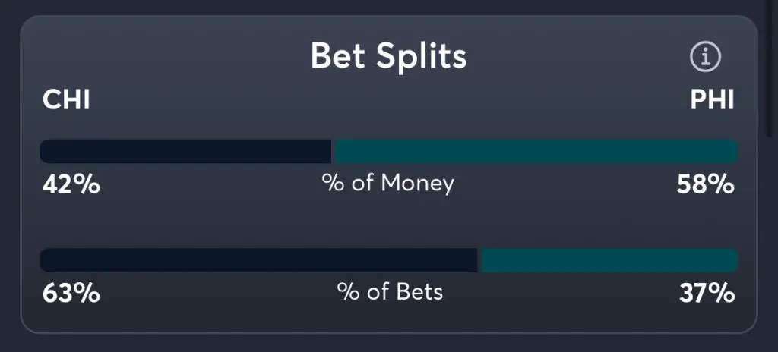
Task: Open the Bet Splits info icon
Action: coord(705,56)
